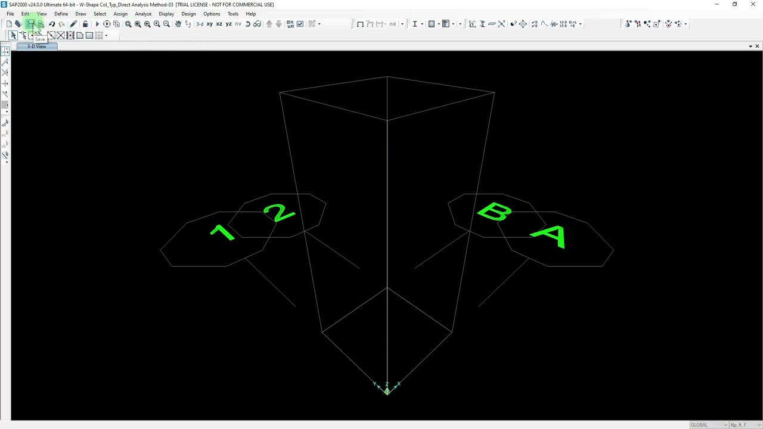Click the I-section frame icon
The width and height of the screenshot is (763, 429).
click(414, 24)
